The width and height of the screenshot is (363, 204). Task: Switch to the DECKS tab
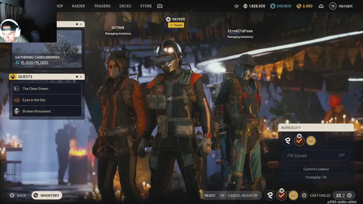125,6
